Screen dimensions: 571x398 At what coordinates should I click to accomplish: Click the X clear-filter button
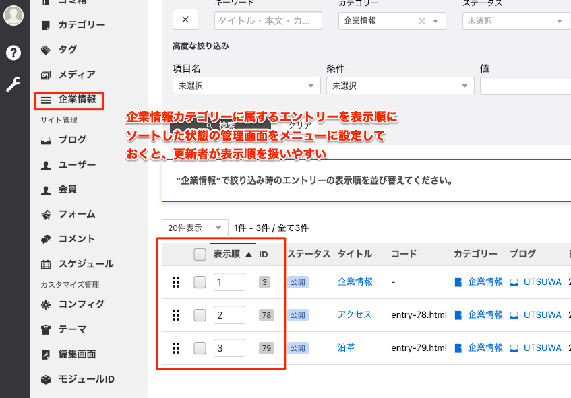pyautogui.click(x=185, y=20)
